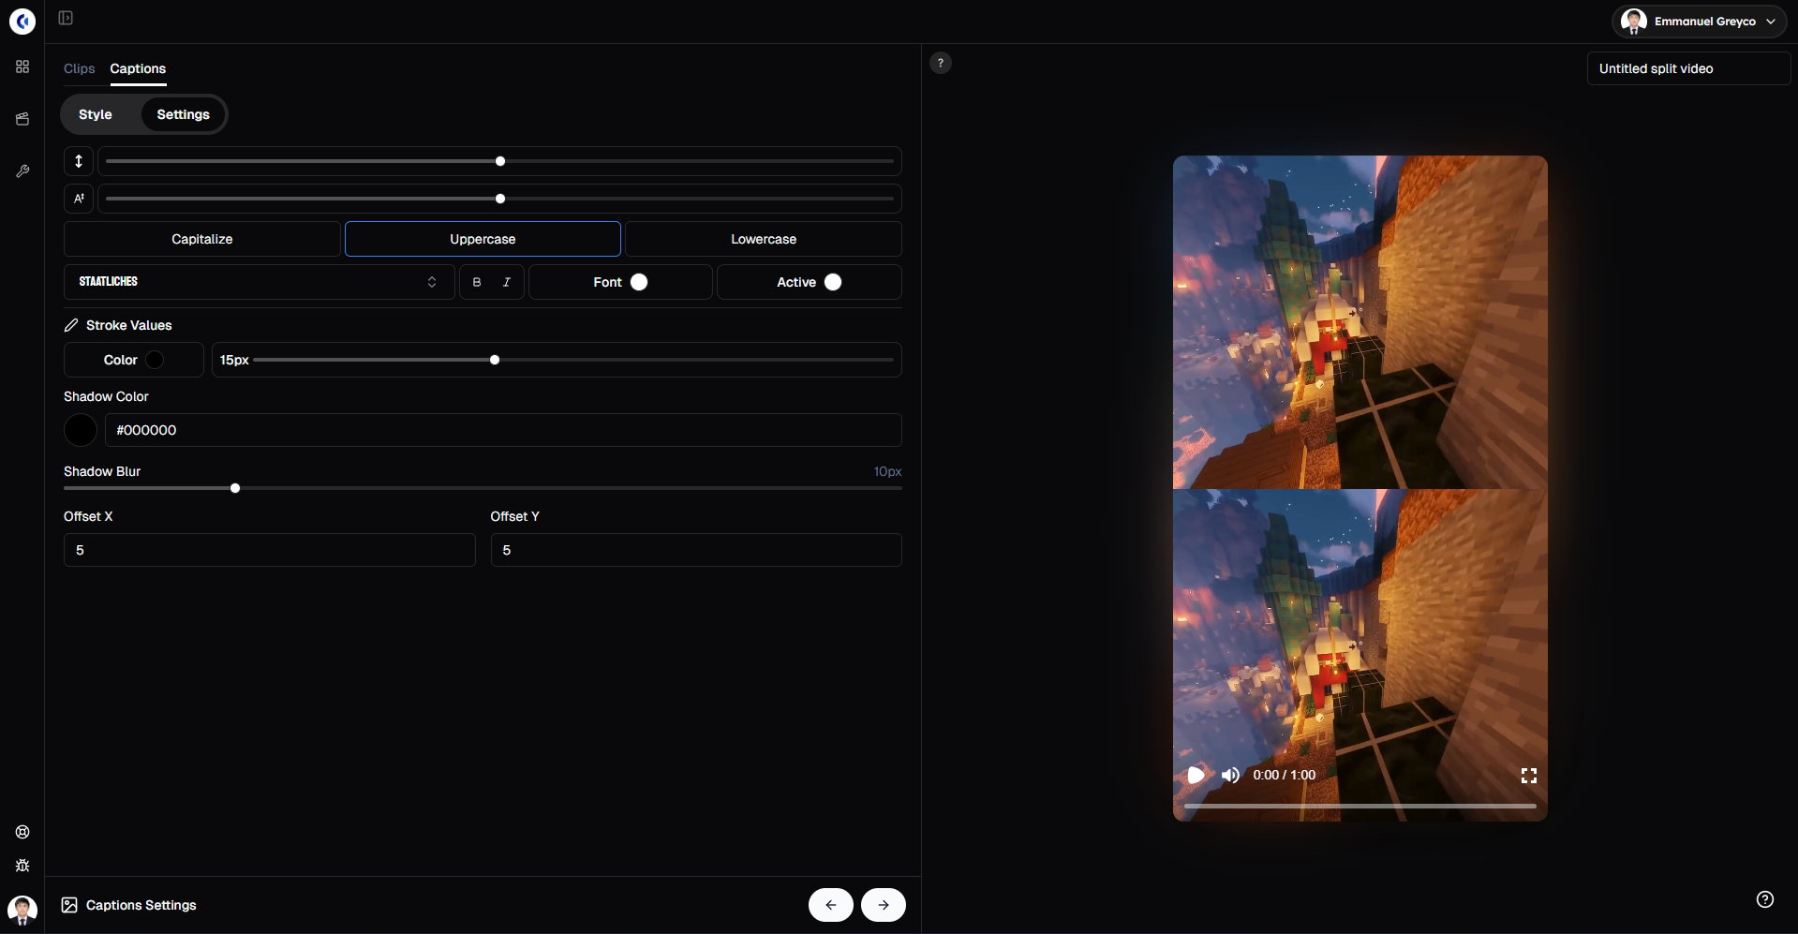Play the video preview
1798x934 pixels.
click(x=1196, y=775)
